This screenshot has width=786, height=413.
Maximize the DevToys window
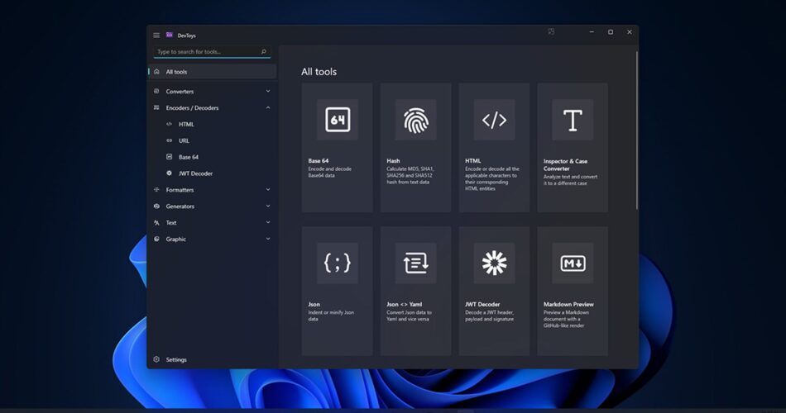tap(611, 31)
